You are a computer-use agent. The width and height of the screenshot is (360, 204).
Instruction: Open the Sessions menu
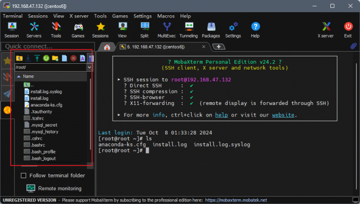pyautogui.click(x=38, y=16)
